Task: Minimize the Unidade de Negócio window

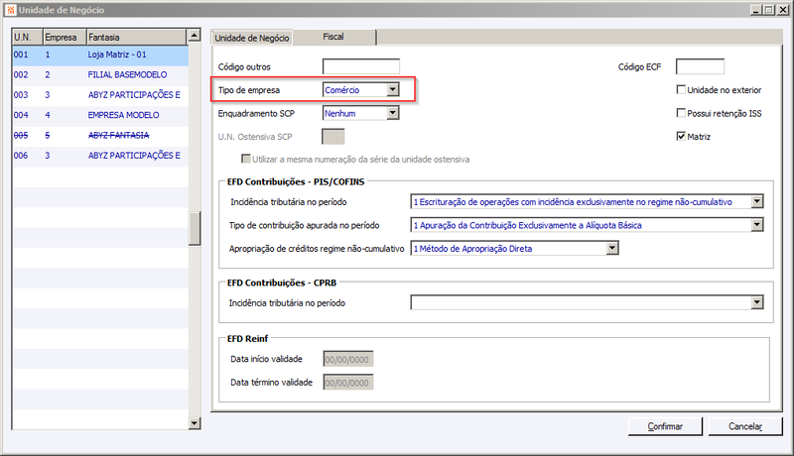Action: tap(756, 10)
